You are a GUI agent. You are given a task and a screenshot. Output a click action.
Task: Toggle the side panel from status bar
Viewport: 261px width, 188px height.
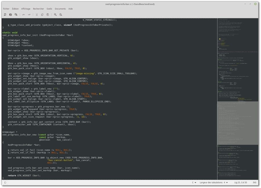5,182
